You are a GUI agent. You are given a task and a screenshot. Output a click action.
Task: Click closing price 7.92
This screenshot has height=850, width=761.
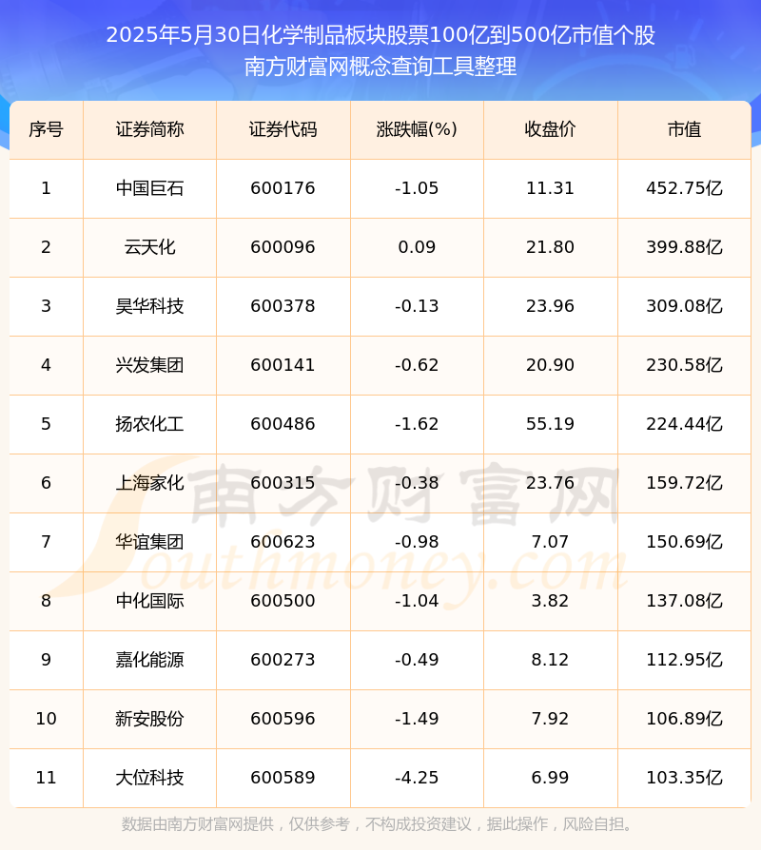[550, 719]
